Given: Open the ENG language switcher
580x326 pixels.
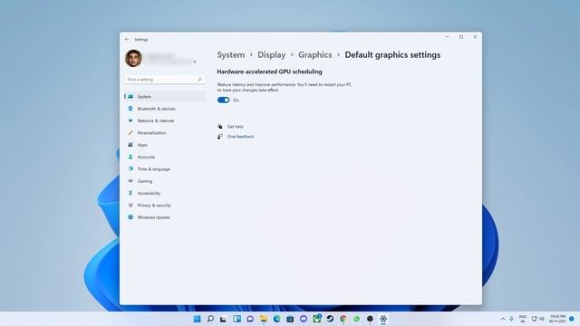Looking at the screenshot, I should coord(523,319).
